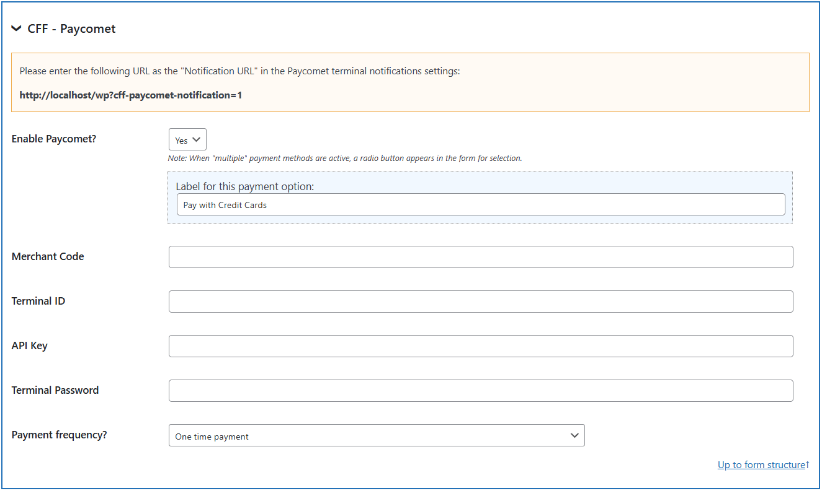Click the Terminal ID label text

click(x=38, y=301)
